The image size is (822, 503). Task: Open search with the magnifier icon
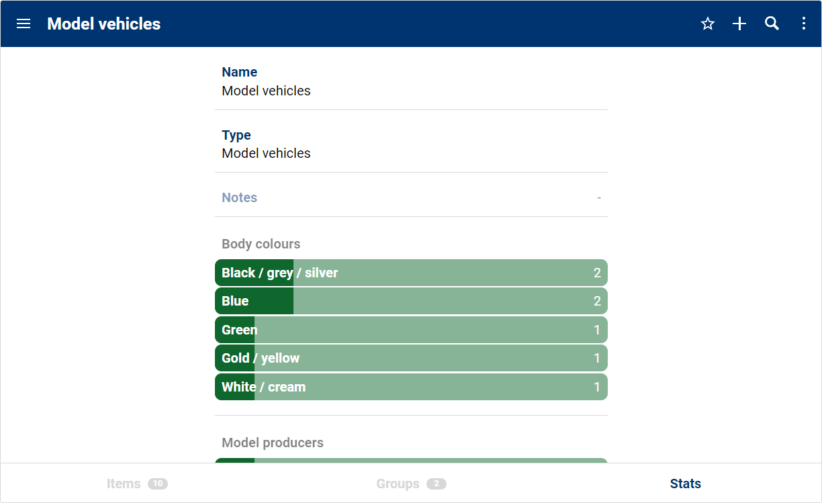(x=772, y=24)
